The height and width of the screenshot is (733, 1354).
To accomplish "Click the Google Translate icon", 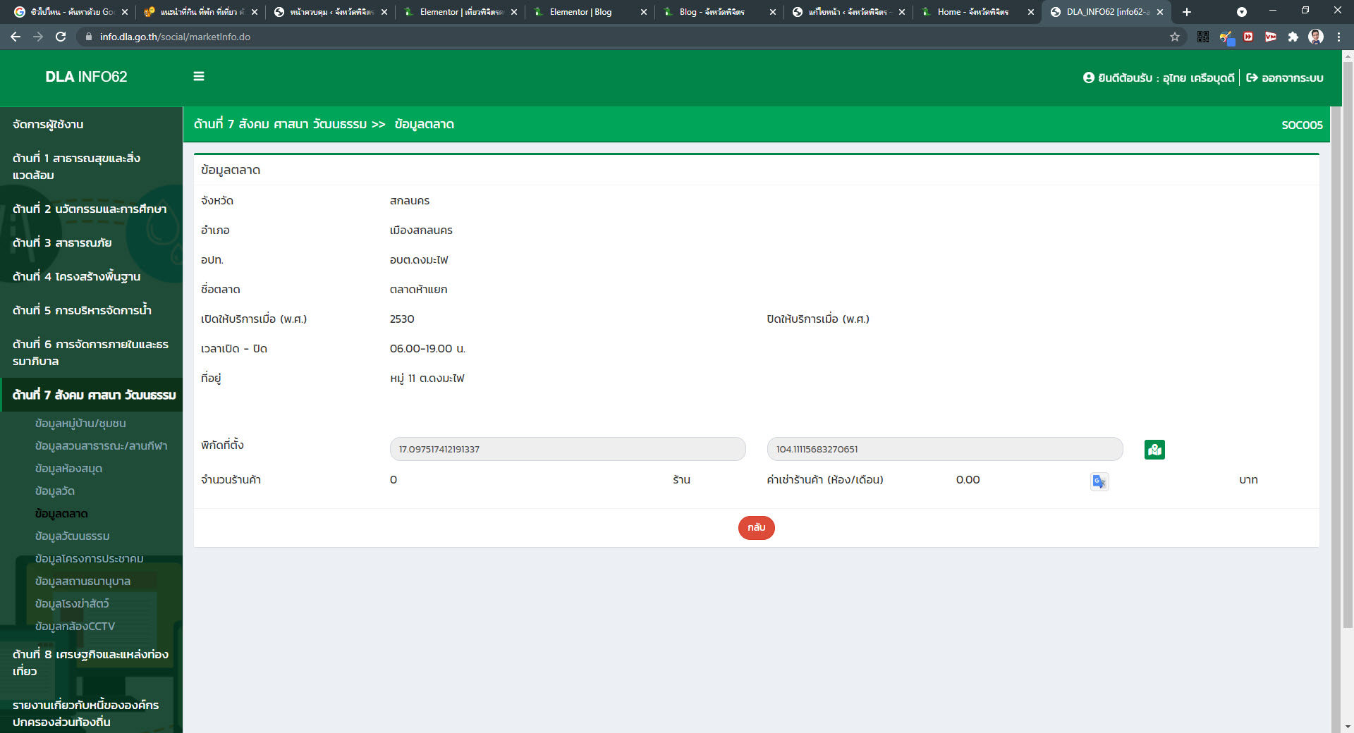I will 1099,481.
